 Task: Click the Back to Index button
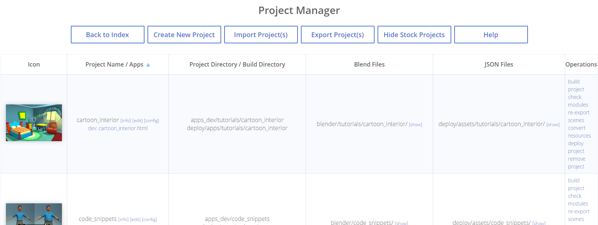(x=107, y=35)
